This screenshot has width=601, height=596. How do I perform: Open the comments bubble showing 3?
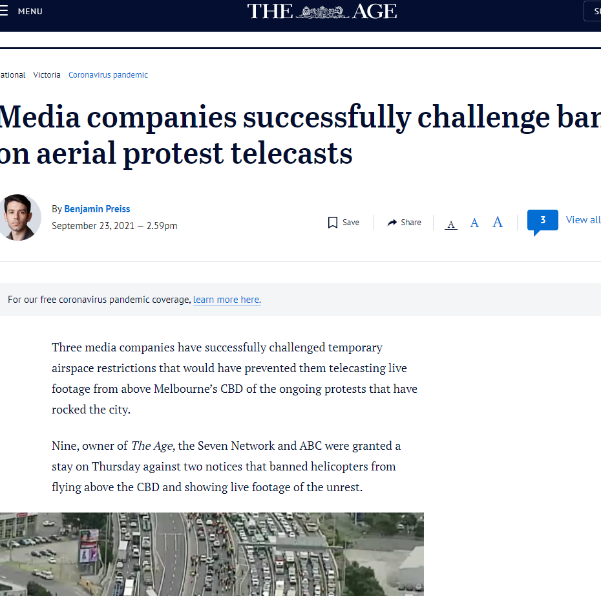[542, 221]
